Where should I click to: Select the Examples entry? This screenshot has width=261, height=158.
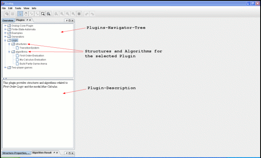click(x=17, y=33)
